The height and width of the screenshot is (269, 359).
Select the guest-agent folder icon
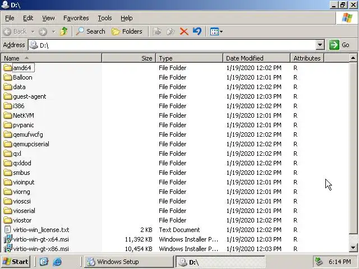click(x=7, y=96)
